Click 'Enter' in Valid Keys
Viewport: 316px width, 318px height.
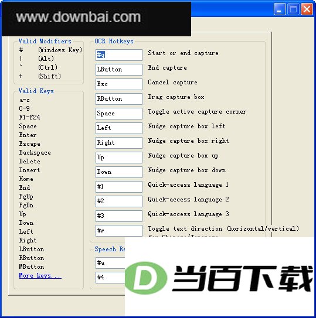[28, 135]
